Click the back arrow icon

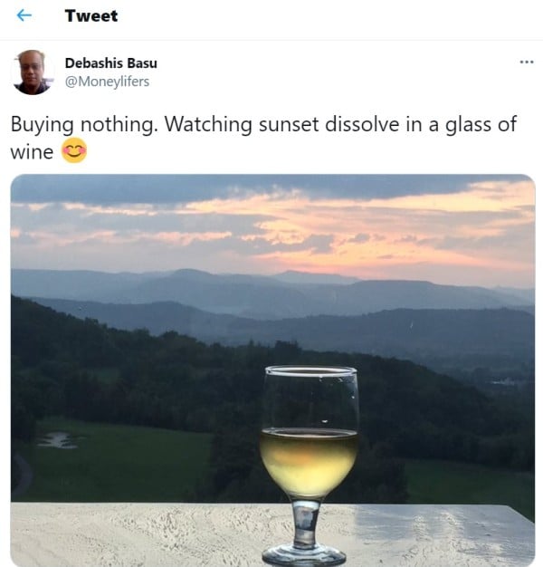pos(24,16)
